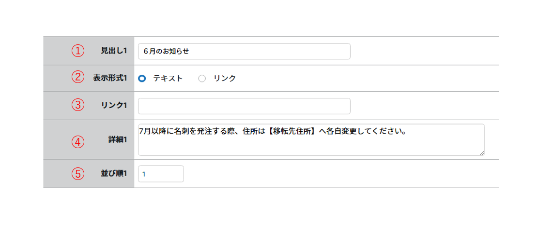Focus the 見出し1 text field

pos(244,52)
